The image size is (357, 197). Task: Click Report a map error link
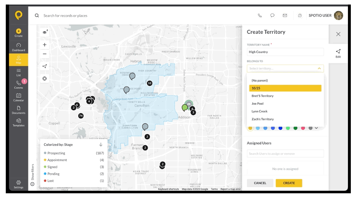click(230, 189)
